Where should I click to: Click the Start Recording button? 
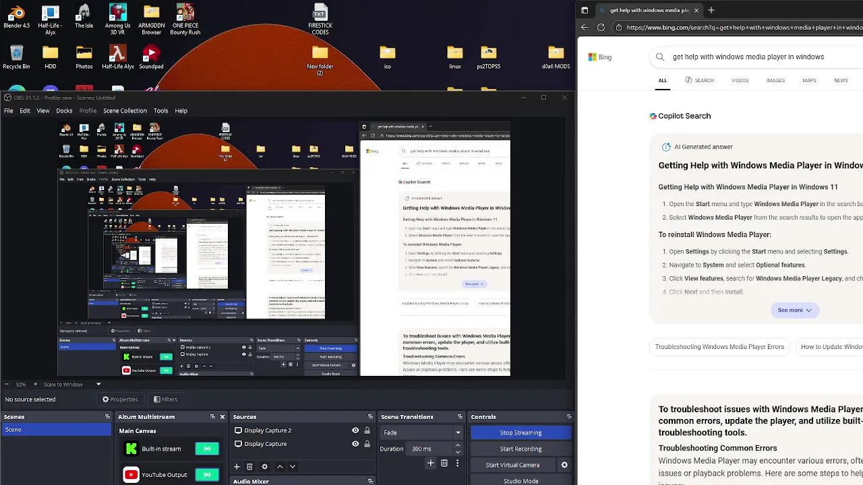tap(520, 449)
